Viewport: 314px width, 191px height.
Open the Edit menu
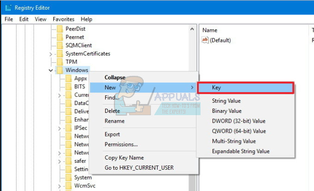coord(24,19)
